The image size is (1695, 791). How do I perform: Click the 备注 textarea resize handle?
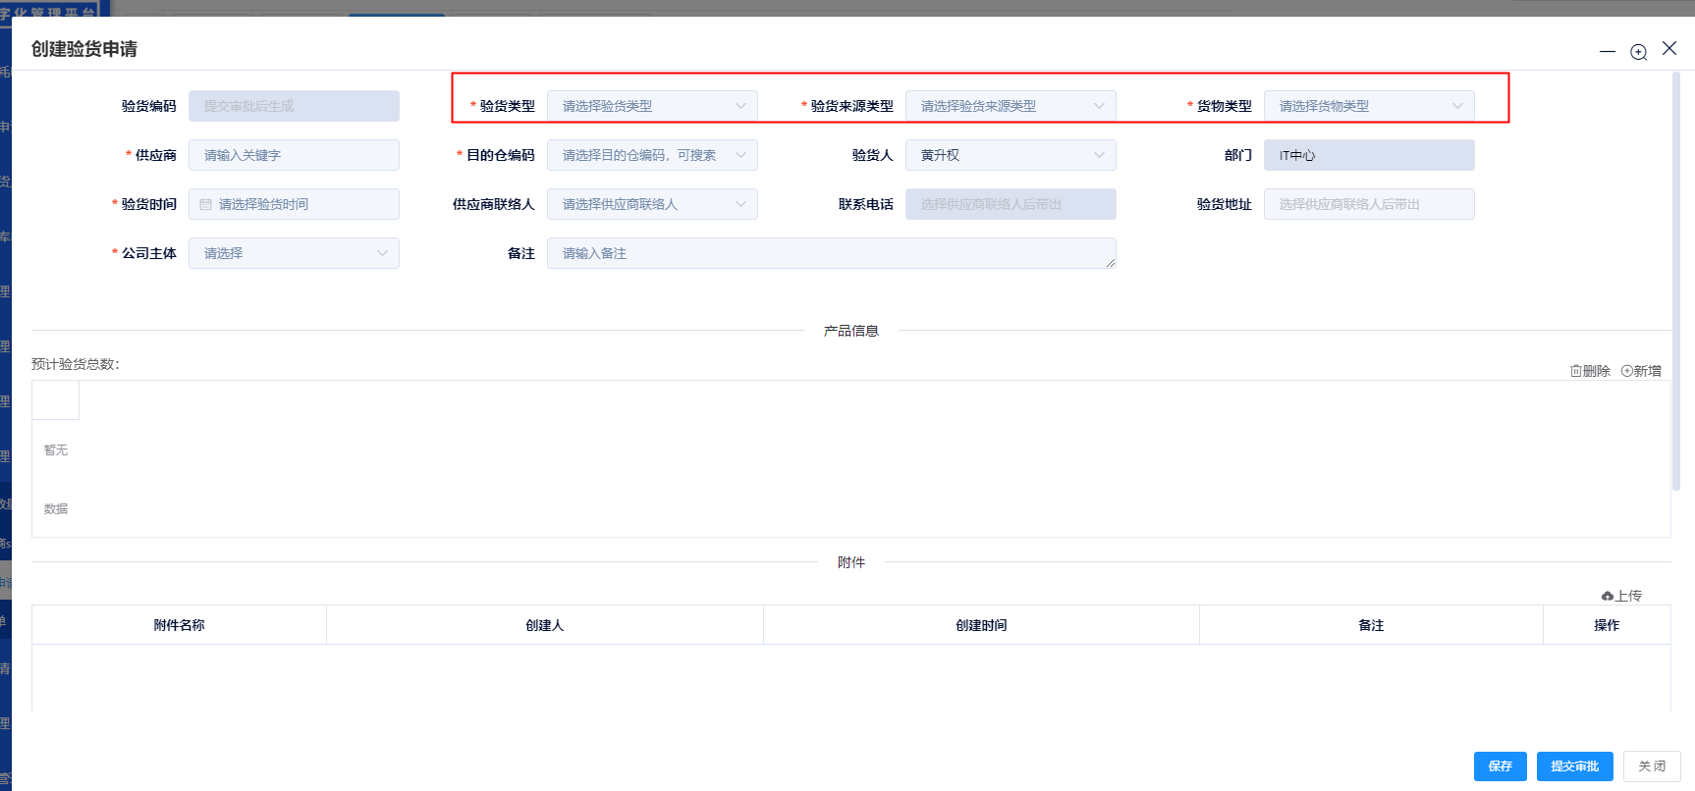(1111, 263)
